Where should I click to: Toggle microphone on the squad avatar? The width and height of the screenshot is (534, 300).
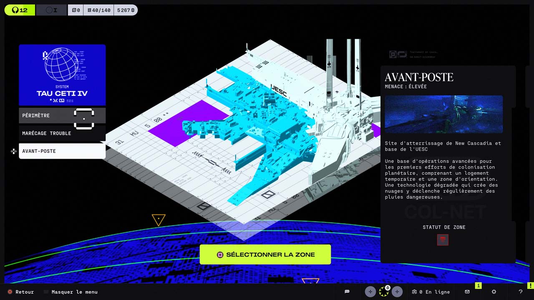(388, 287)
